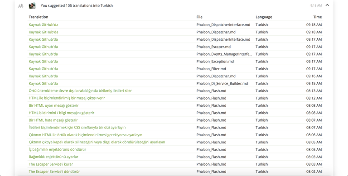Collapse the activity entry with chevron

click(x=327, y=5)
